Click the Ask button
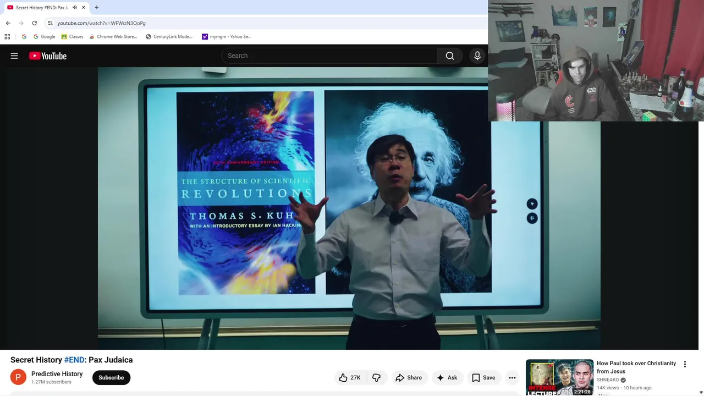 pos(447,378)
